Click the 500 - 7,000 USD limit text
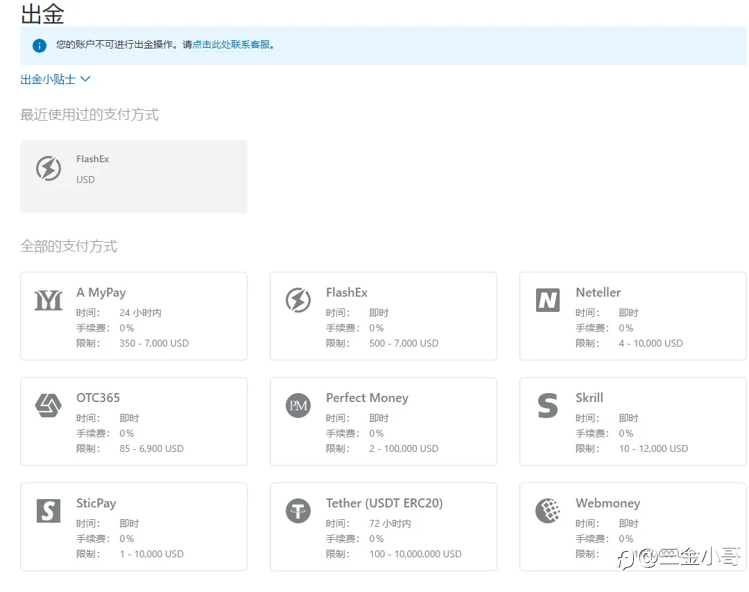The height and width of the screenshot is (592, 749). pos(404,343)
